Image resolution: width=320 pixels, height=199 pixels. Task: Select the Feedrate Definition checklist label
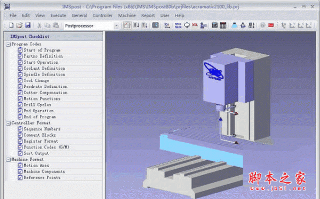(45, 87)
